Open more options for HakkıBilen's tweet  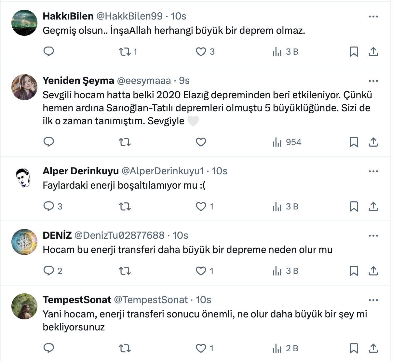tap(373, 17)
